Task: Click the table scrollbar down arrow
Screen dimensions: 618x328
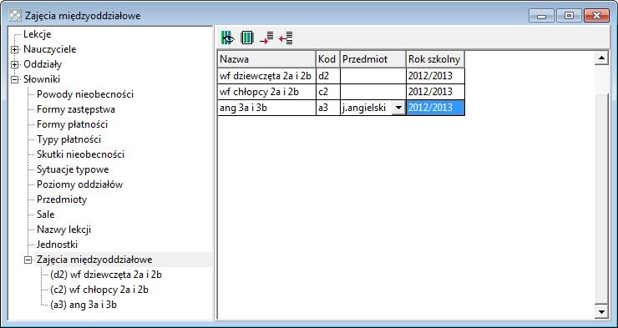Action: tap(601, 312)
